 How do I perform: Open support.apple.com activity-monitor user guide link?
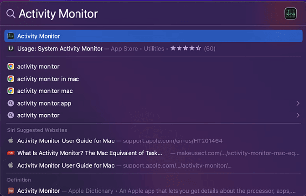(x=153, y=166)
